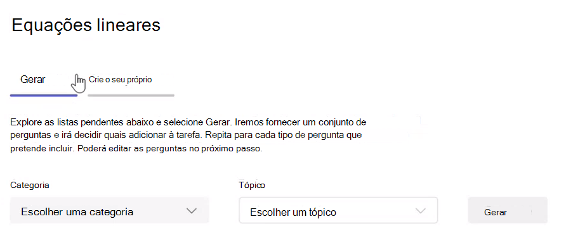Open the Tópico dropdown
566x252 pixels.
click(338, 210)
